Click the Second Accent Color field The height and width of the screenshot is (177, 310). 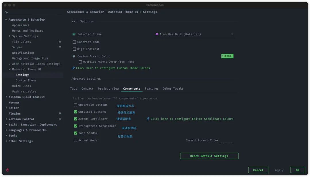[x=226, y=140]
